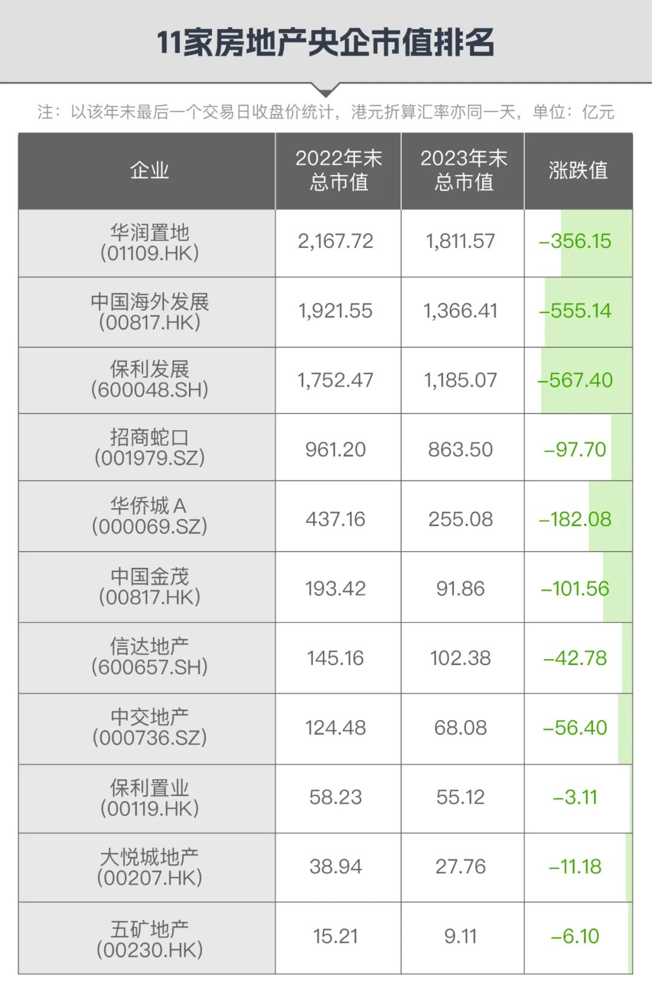This screenshot has height=991, width=652.
Task: Select the 2023年末总市值 column header
Action: coord(463,171)
